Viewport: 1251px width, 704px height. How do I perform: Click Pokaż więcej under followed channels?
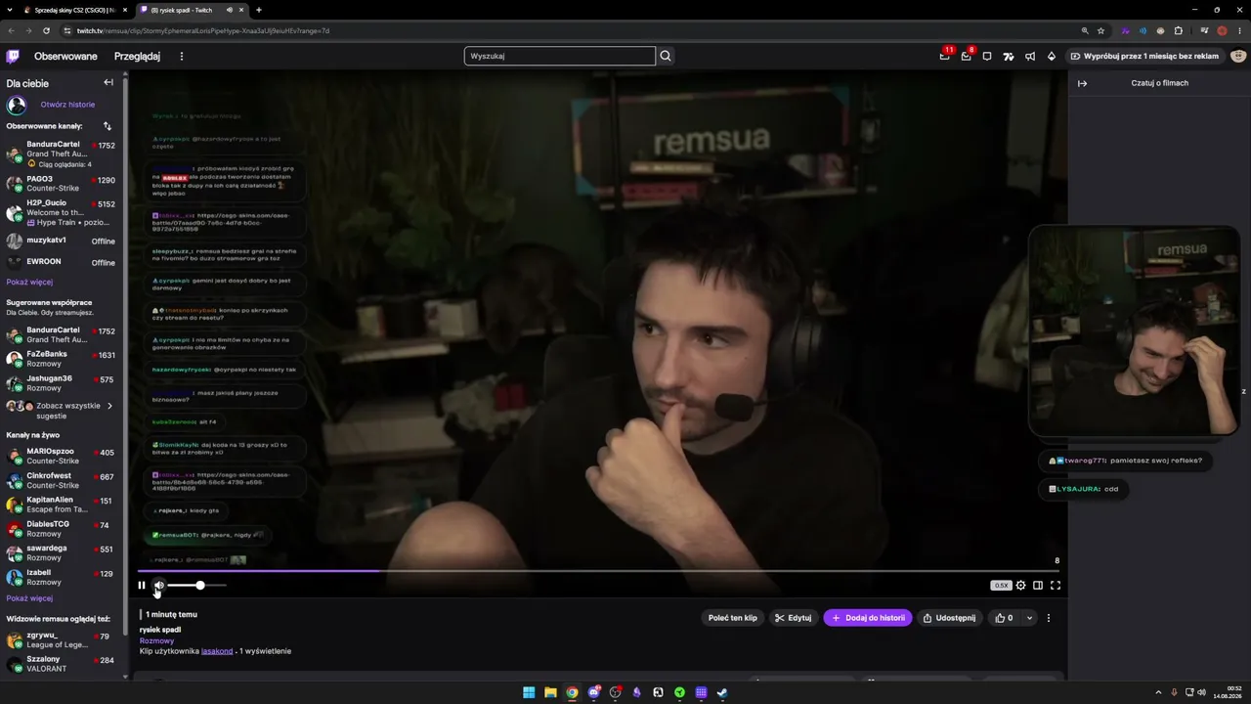click(x=29, y=282)
